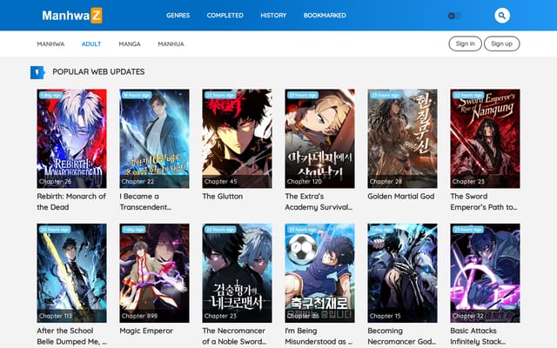Open Chapter 26 of Rebirth: Monarch
Viewport: 557px width, 348px height.
point(56,182)
